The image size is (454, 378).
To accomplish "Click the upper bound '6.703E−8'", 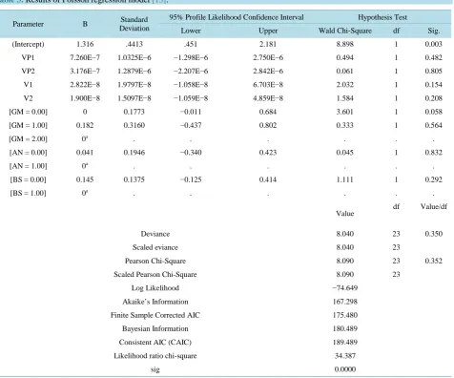I will click(x=268, y=85).
